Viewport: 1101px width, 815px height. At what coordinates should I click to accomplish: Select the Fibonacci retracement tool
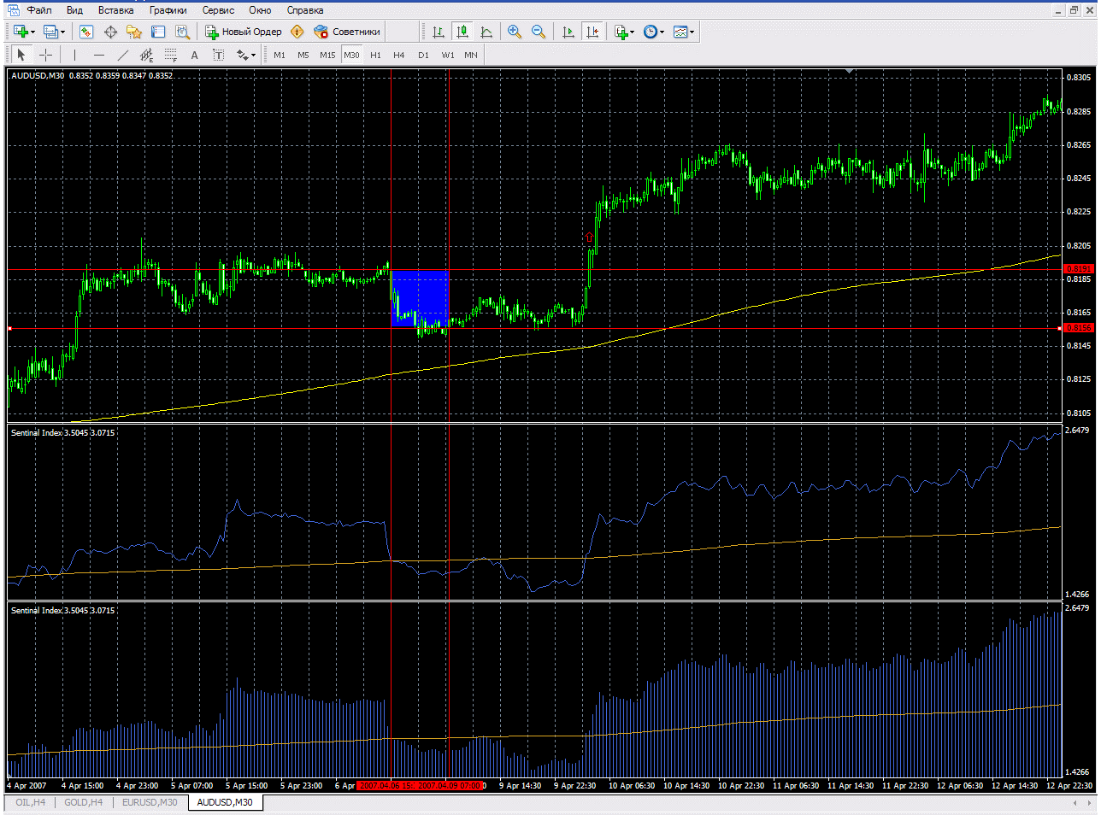click(x=170, y=55)
